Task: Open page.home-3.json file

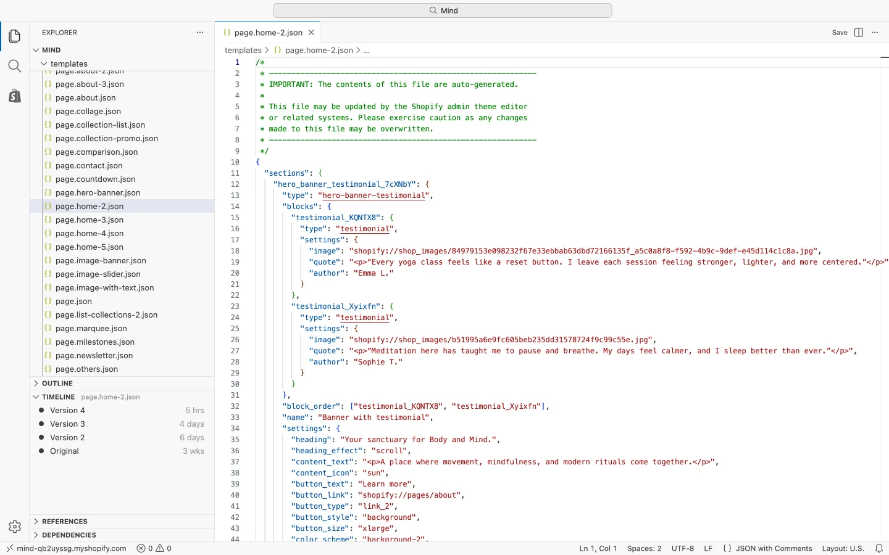Action: [122, 220]
